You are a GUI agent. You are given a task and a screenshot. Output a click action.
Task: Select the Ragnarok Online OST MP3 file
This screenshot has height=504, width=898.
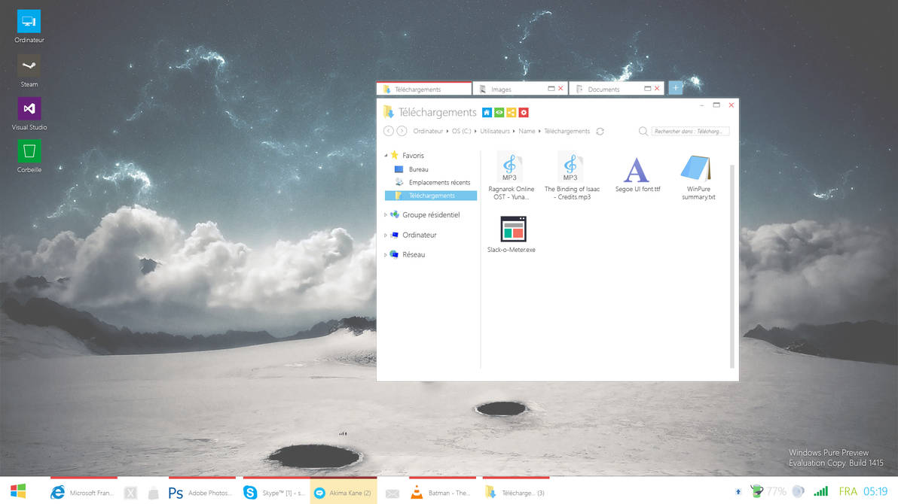point(510,175)
